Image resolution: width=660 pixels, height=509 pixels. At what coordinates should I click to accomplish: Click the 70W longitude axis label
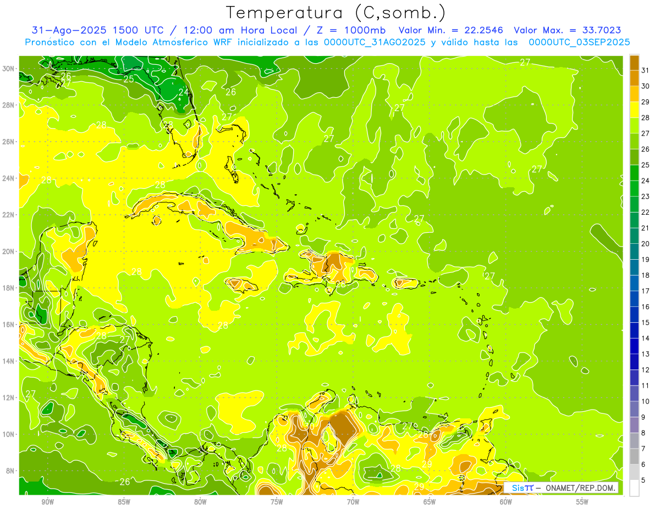(x=353, y=502)
